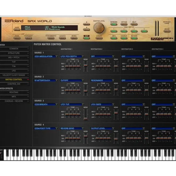Open the HELP button
Screen dimensions: 176x176
[134, 24]
